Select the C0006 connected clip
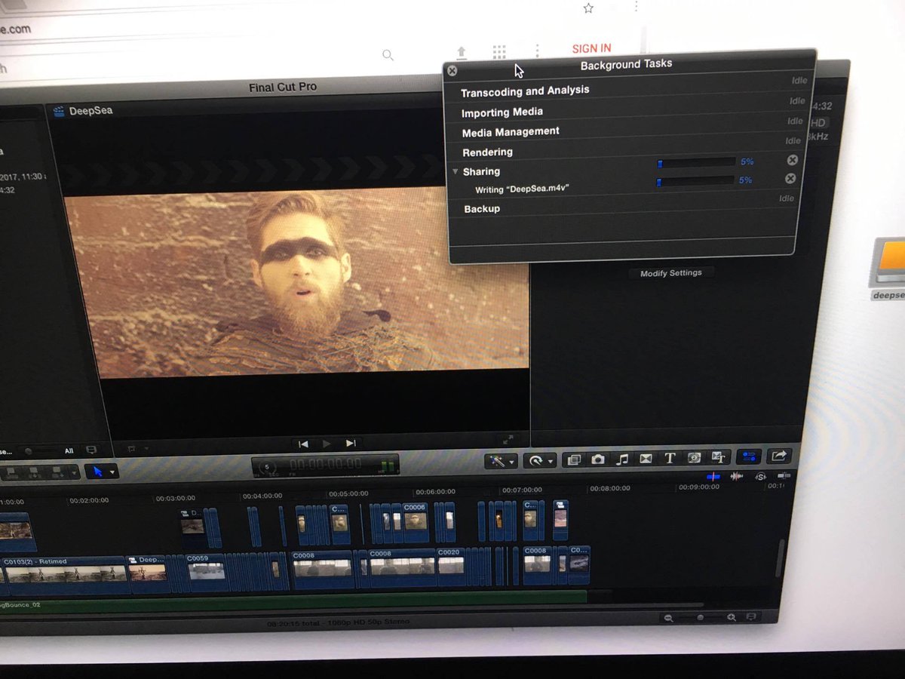The width and height of the screenshot is (905, 679). (x=416, y=522)
